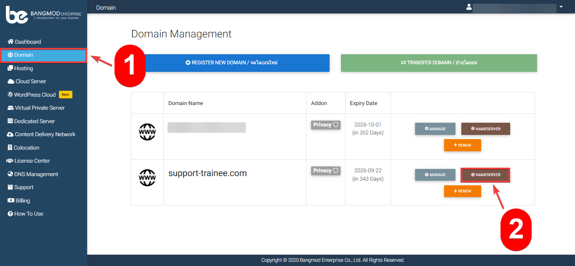Click Privacy badge for support-trainee.com

[x=325, y=171]
